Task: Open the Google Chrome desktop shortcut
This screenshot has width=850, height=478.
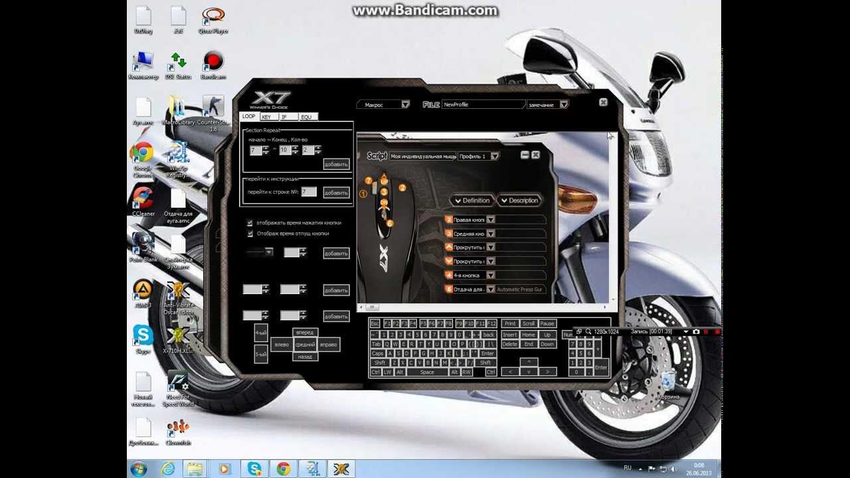Action: pos(143,159)
